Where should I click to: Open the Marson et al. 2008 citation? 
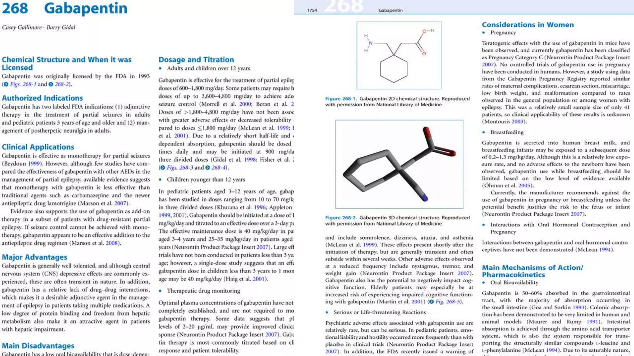(112, 244)
